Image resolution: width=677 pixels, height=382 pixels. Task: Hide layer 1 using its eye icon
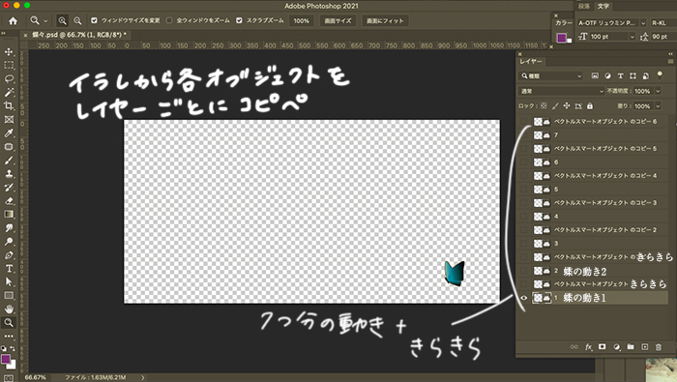524,298
